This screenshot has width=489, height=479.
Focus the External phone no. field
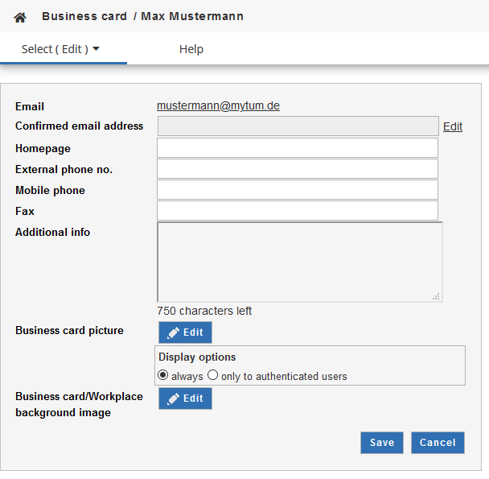298,169
